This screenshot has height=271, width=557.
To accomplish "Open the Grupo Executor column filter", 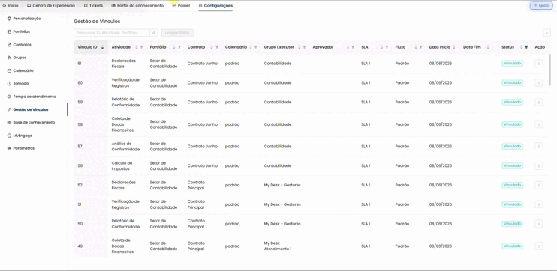I will point(304,47).
